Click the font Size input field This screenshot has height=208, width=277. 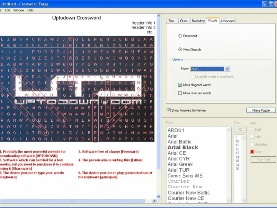pyautogui.click(x=240, y=130)
